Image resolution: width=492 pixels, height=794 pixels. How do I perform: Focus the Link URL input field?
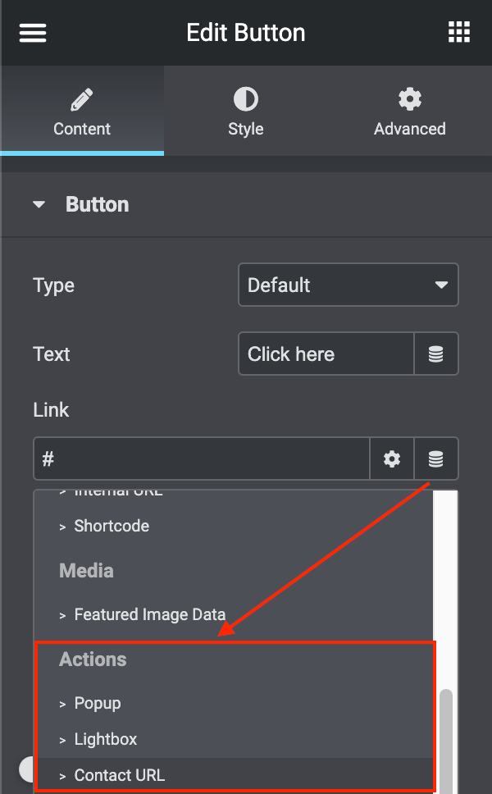[201, 459]
